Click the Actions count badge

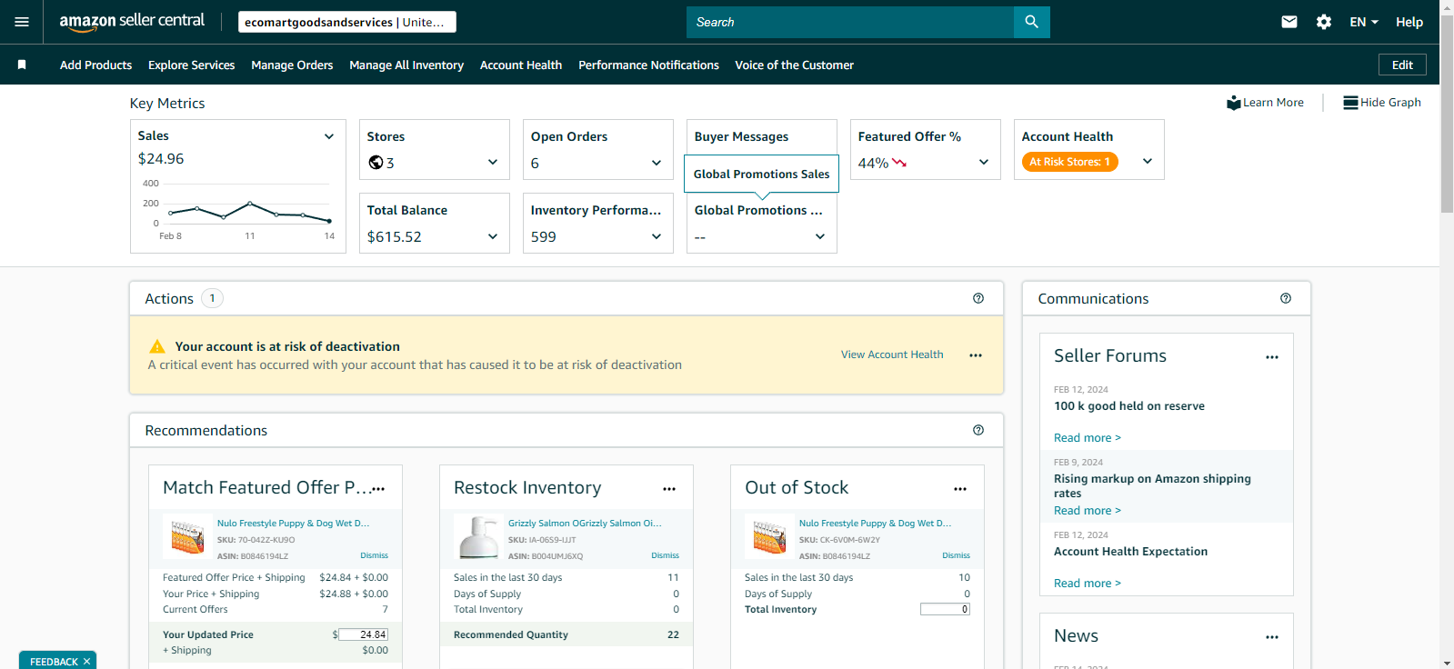(x=212, y=298)
